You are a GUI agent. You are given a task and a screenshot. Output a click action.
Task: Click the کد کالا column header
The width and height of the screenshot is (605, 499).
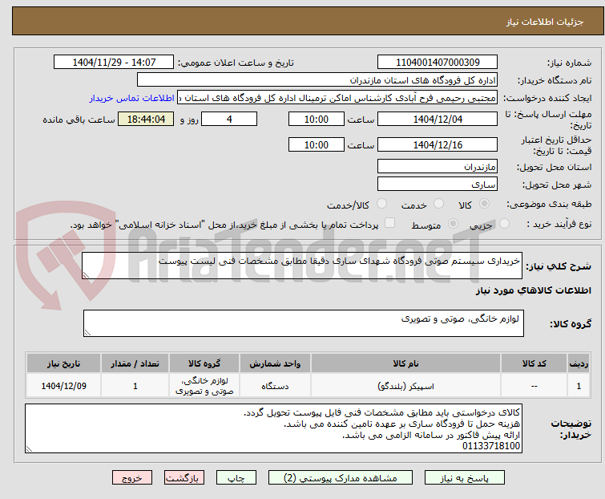pos(534,363)
